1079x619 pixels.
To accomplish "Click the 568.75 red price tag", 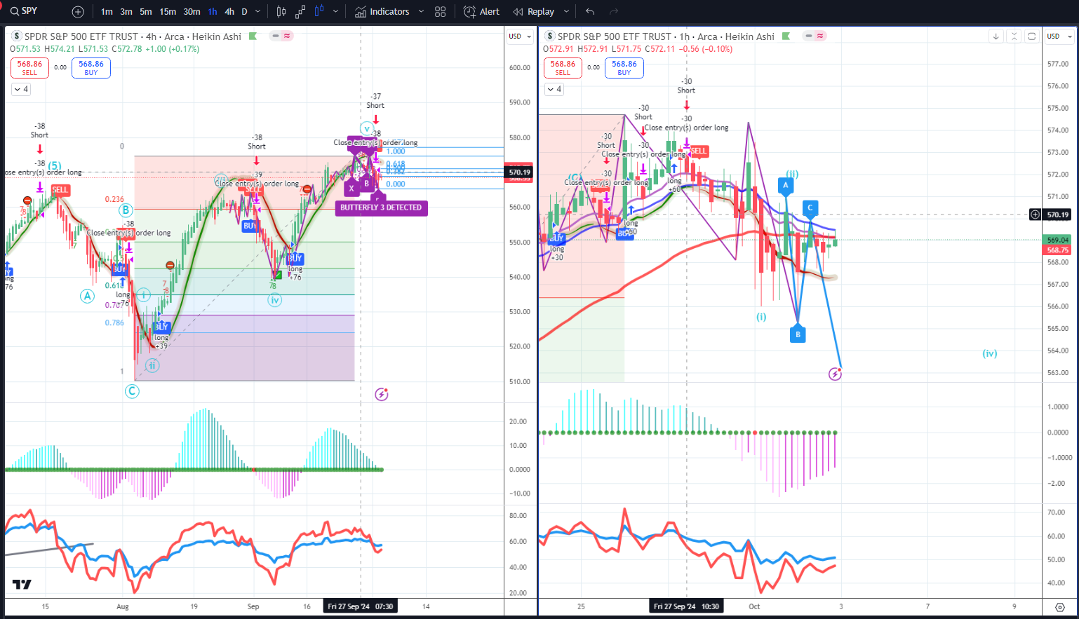I will point(1058,250).
